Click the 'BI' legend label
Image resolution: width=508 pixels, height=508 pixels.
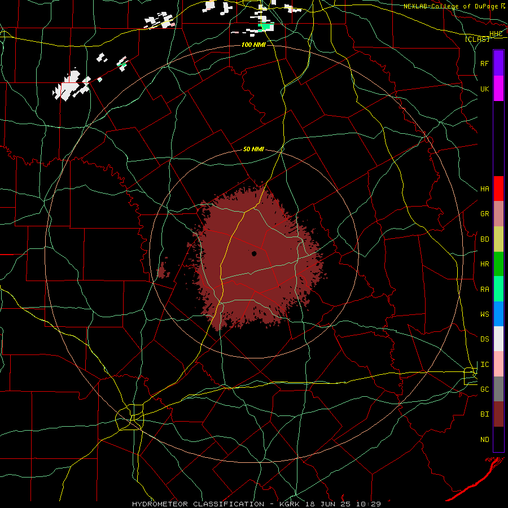coord(484,414)
